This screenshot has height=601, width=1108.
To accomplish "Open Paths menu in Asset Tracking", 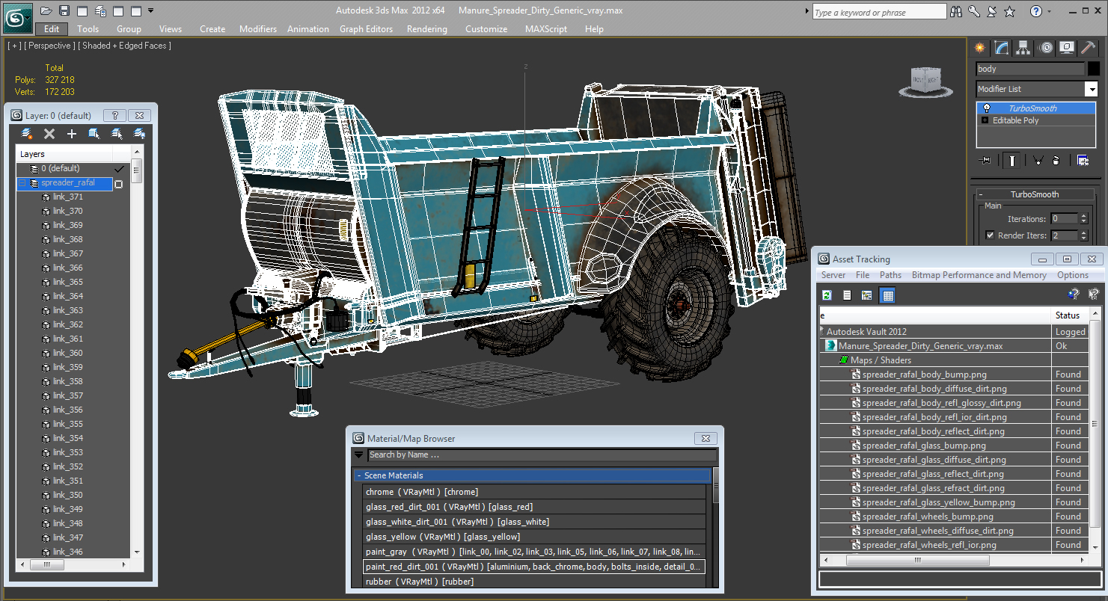I will [890, 275].
